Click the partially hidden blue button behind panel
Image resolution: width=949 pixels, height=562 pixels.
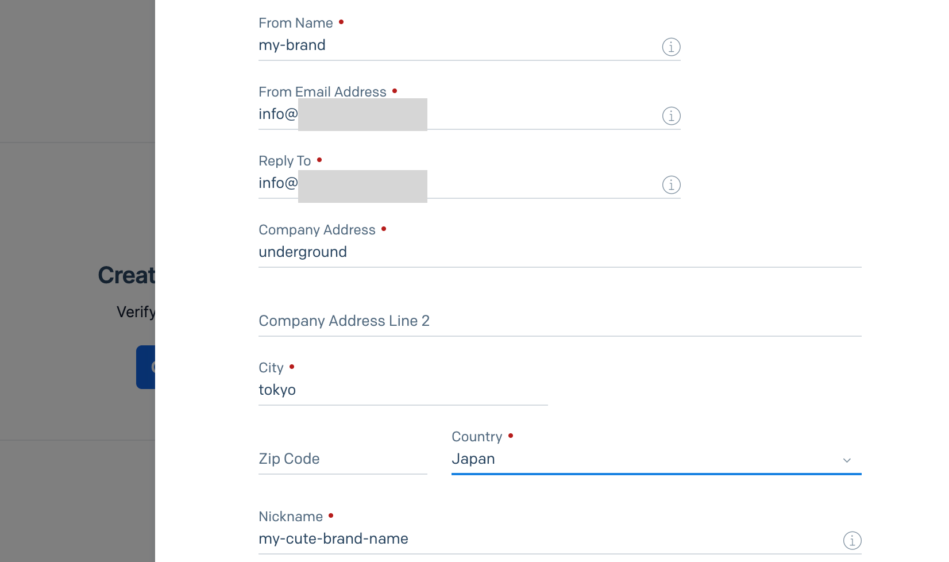point(146,367)
